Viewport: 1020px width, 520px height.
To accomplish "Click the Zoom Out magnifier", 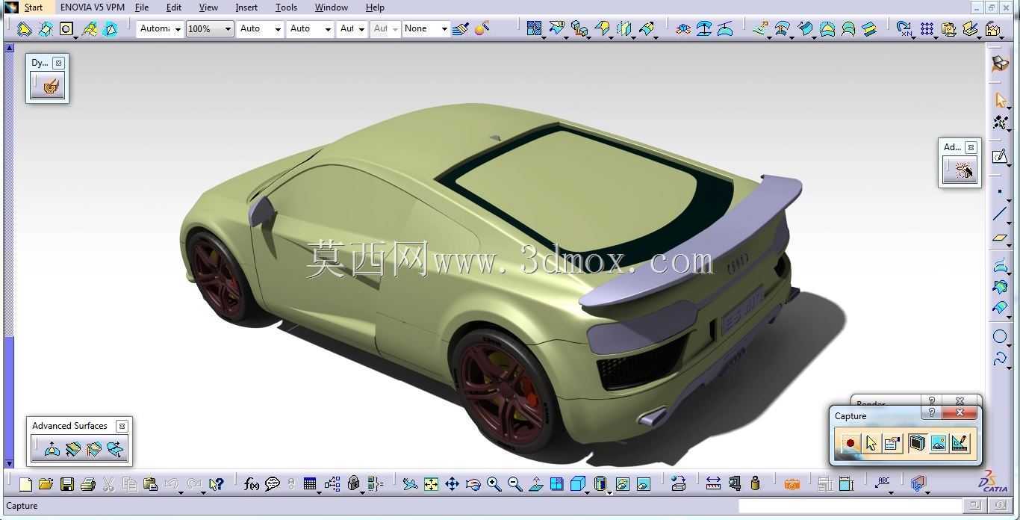I will tap(514, 484).
